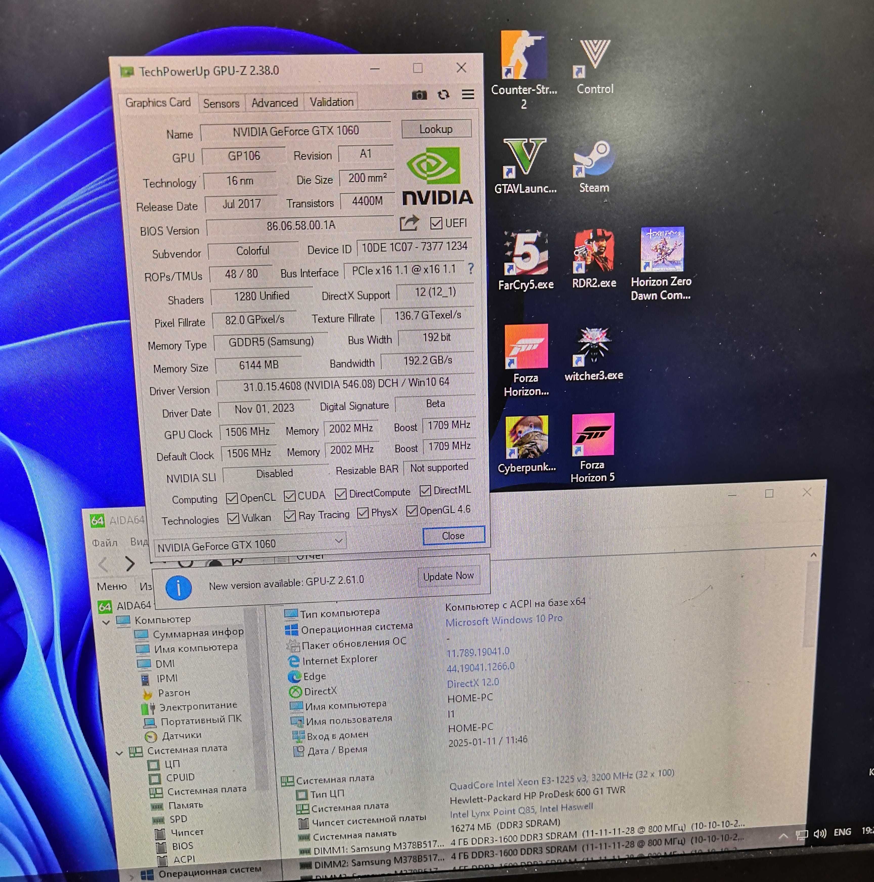Screen dimensions: 874x882
Task: Open Forza Horizon 5 shortcut
Action: 593,448
